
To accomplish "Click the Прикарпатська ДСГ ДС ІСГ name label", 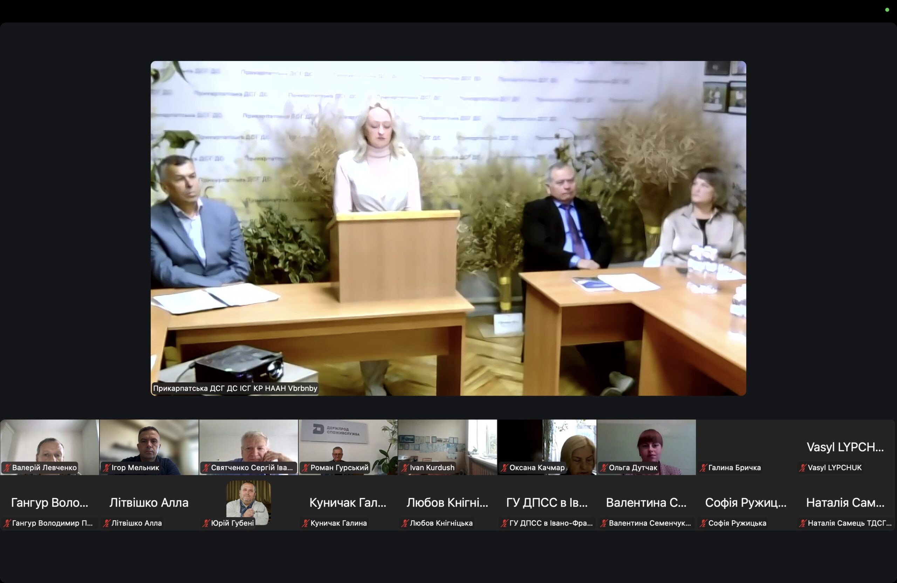I will click(x=235, y=388).
